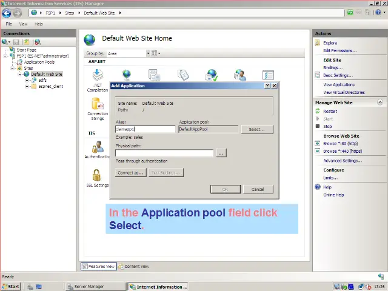Click Cancel in Add Application dialog
The image size is (388, 291).
point(258,189)
